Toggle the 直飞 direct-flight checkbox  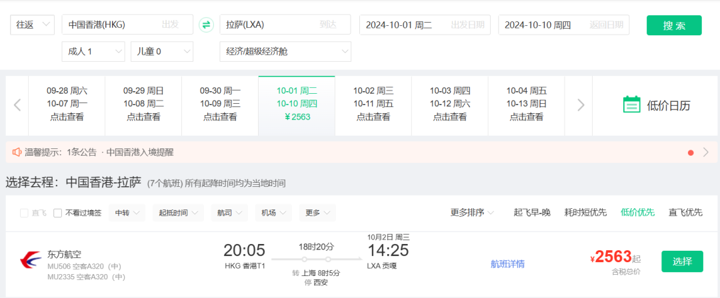(24, 213)
